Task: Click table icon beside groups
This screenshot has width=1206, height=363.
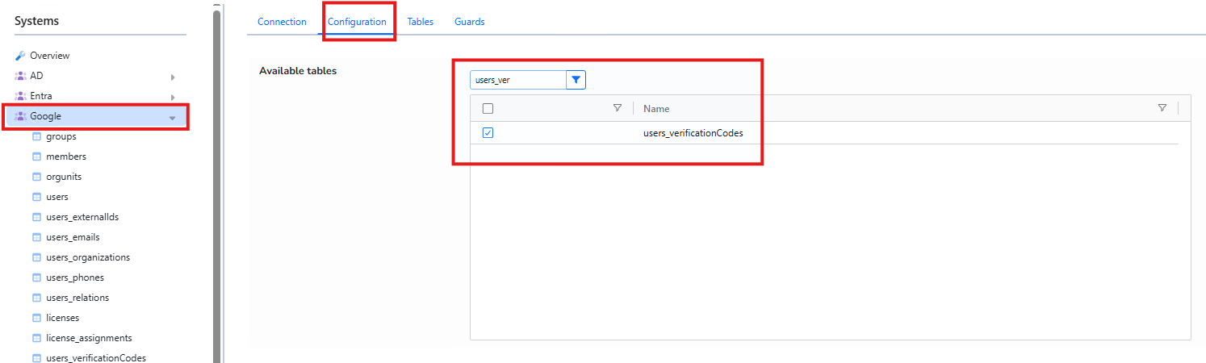Action: pyautogui.click(x=37, y=136)
